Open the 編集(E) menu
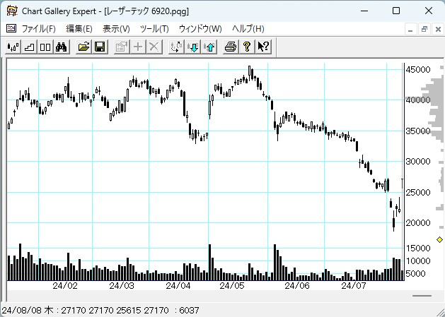The width and height of the screenshot is (445, 317). (79, 29)
